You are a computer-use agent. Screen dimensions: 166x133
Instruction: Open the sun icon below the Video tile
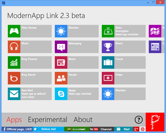click(108, 94)
